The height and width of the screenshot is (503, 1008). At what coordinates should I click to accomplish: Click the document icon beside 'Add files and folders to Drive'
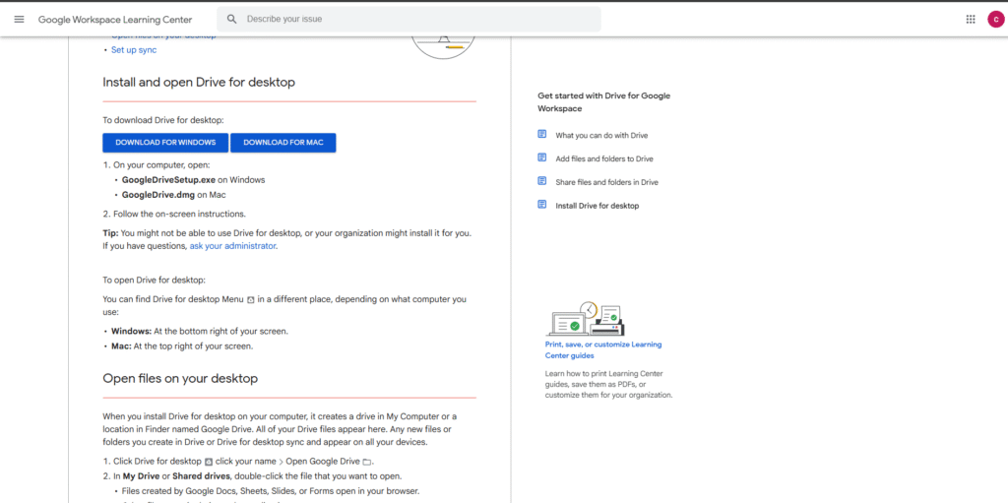click(x=541, y=157)
